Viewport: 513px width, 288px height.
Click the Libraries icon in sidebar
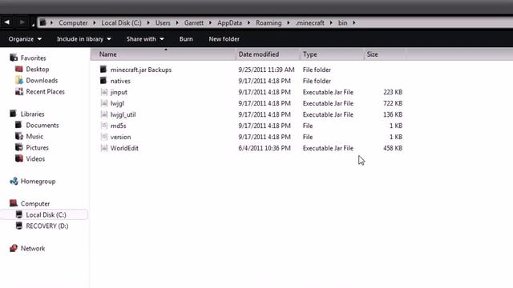coord(14,114)
